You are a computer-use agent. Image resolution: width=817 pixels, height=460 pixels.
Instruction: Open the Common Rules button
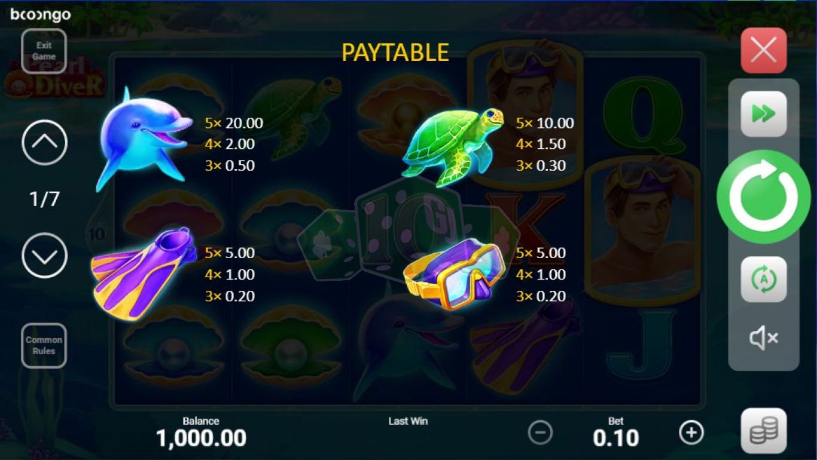click(x=44, y=345)
